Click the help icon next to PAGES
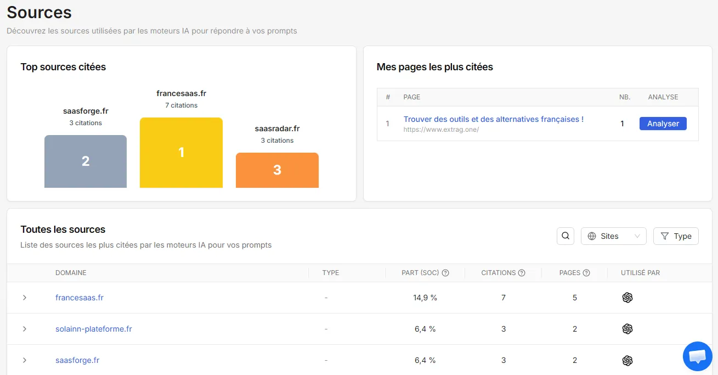The width and height of the screenshot is (718, 375). click(x=586, y=273)
